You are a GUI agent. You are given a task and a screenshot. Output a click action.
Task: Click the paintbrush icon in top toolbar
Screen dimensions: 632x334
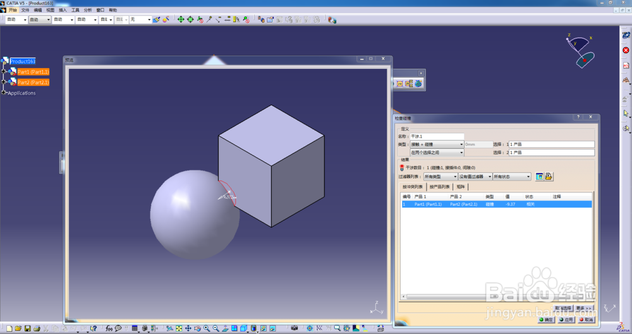tap(156, 20)
